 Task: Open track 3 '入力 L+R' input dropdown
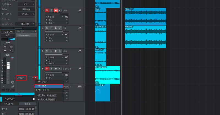54,17
